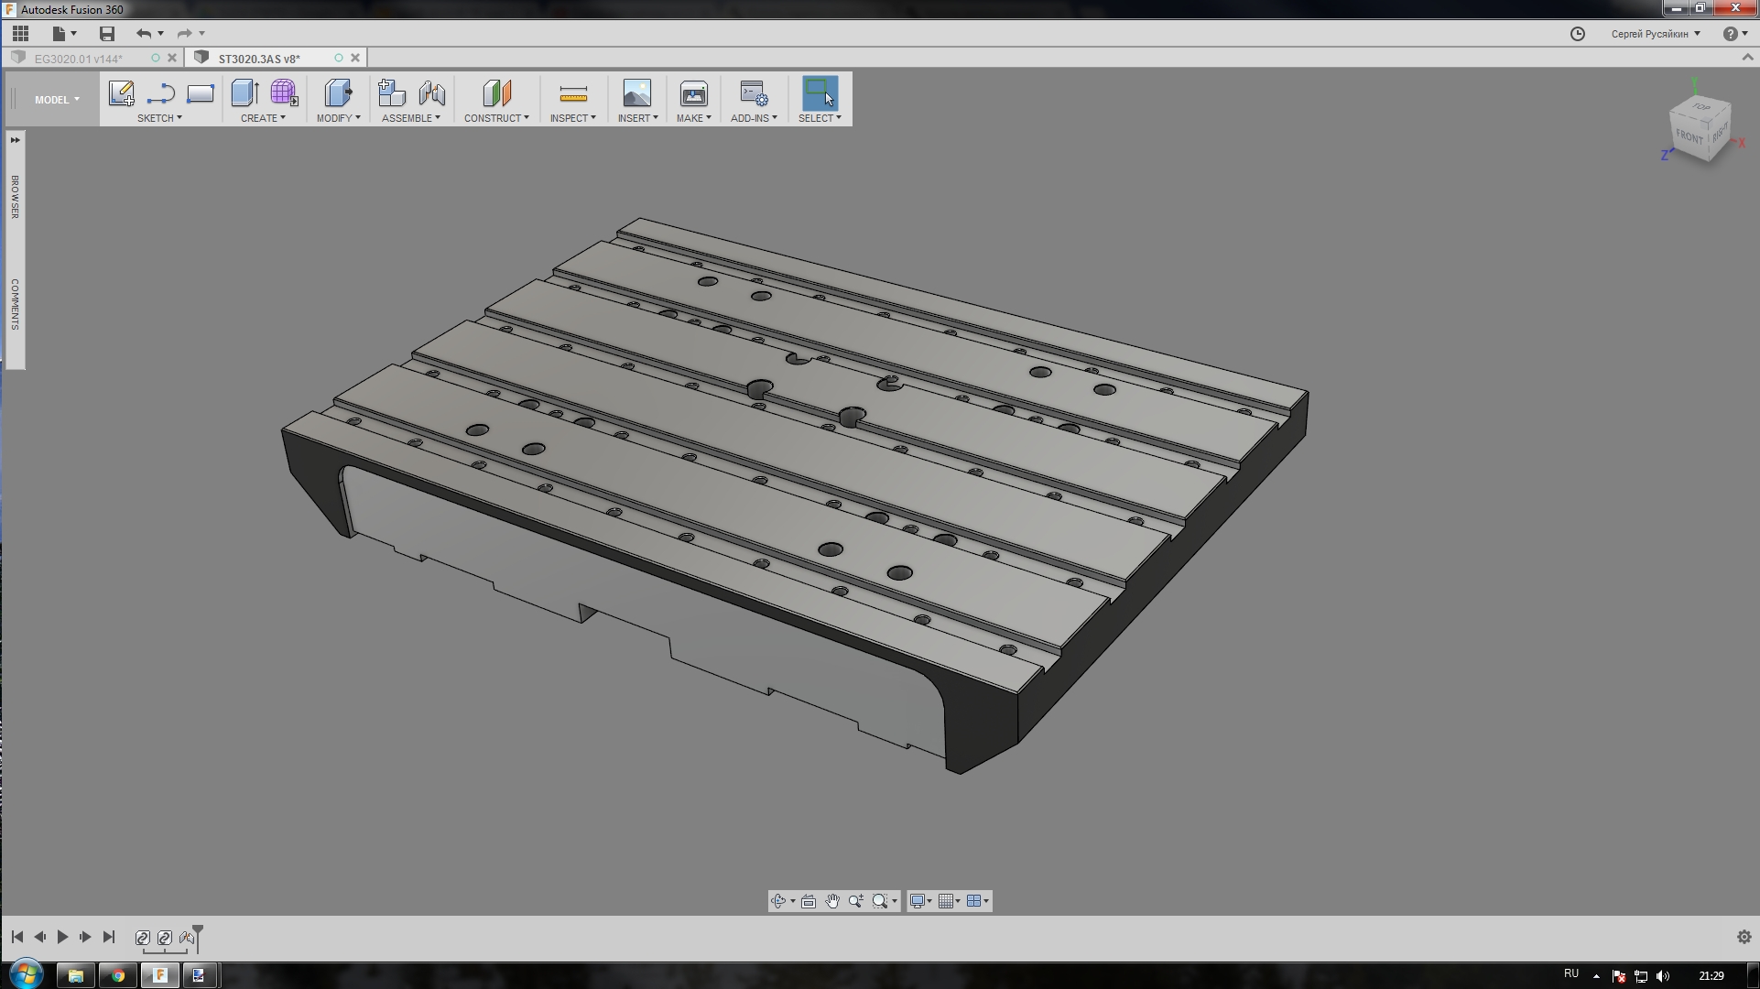
Task: Open the CONSTRUCT menu
Action: point(496,118)
